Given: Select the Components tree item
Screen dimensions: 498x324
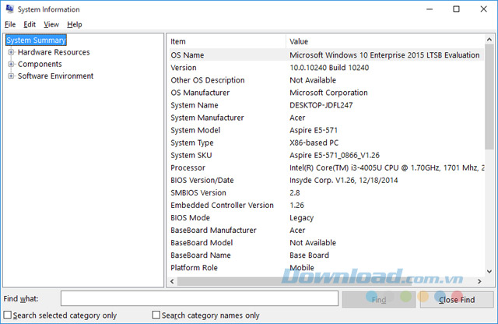Looking at the screenshot, I should (x=40, y=64).
